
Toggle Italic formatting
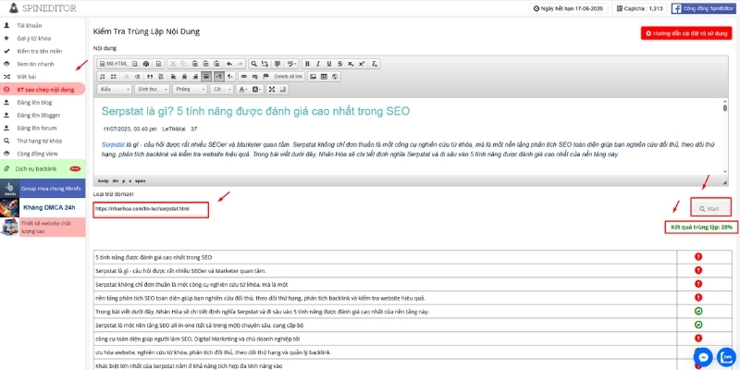pyautogui.click(x=318, y=64)
